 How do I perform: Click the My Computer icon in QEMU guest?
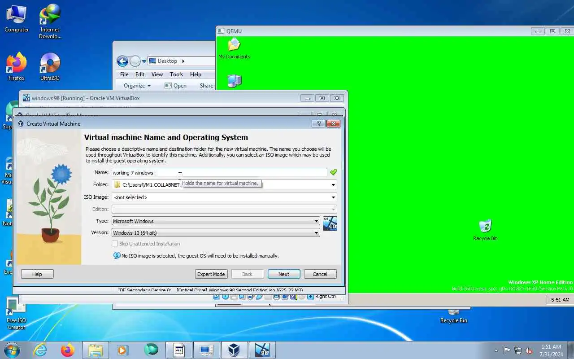coord(235,81)
